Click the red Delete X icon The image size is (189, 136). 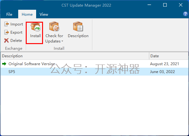coord(6,41)
